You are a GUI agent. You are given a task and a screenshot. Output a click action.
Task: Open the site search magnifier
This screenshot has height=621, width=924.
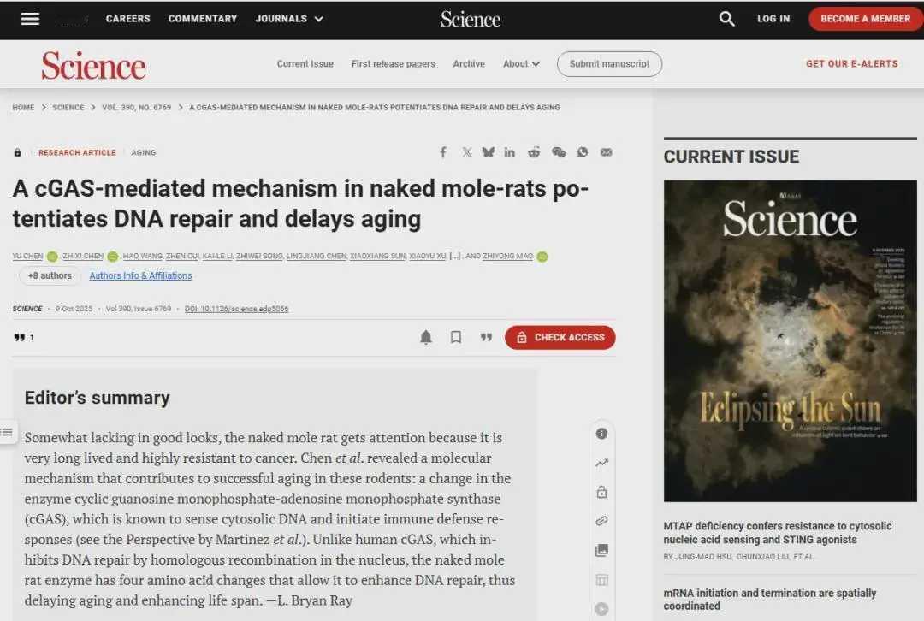[726, 19]
